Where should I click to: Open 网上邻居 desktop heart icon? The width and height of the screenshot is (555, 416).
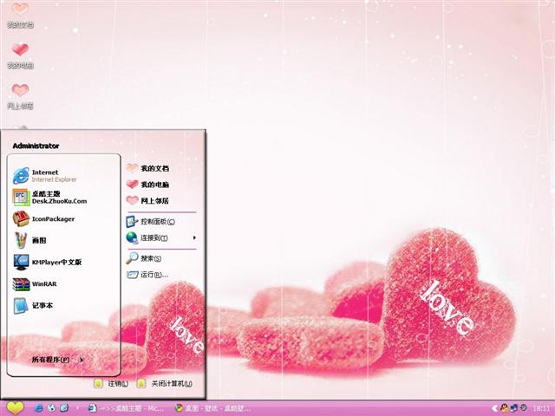coord(20,94)
